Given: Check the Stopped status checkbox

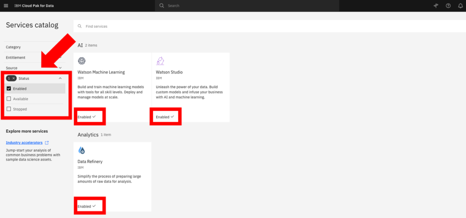Looking at the screenshot, I should pyautogui.click(x=9, y=109).
